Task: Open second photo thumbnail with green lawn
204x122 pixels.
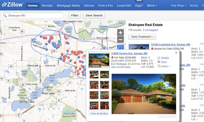Action: click(105, 74)
